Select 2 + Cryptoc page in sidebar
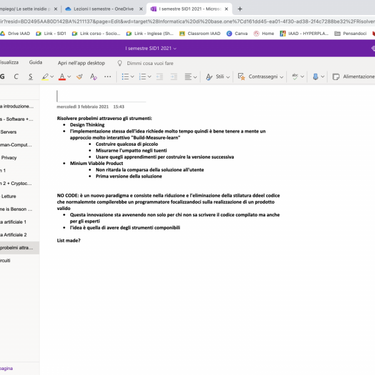375x375 pixels. tap(19, 183)
